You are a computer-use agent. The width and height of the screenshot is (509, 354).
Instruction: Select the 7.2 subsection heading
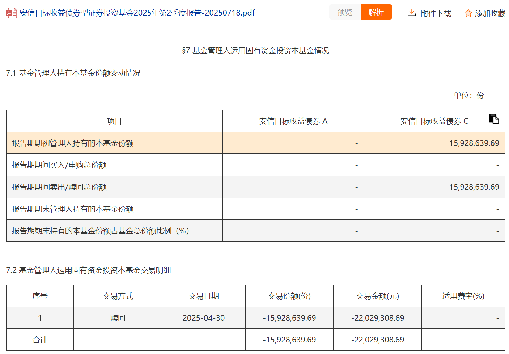89,270
